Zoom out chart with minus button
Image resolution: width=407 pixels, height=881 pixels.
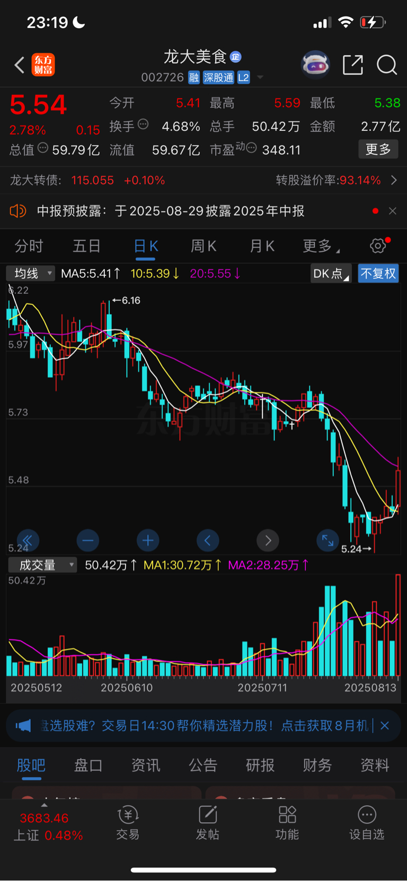coord(88,540)
